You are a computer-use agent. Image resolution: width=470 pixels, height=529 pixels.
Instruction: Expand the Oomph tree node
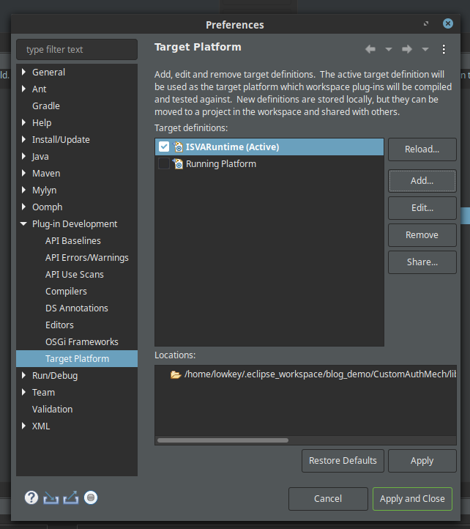coord(23,207)
